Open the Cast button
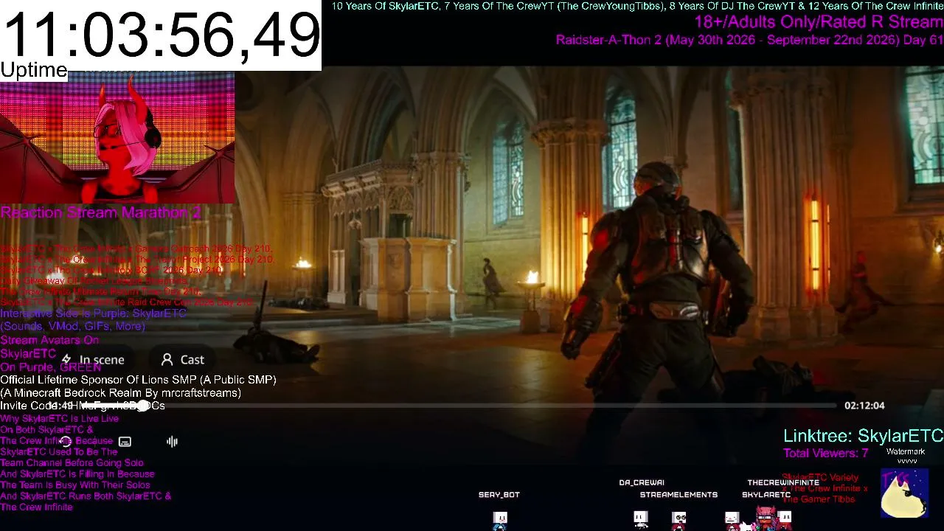944x531 pixels. coord(182,360)
